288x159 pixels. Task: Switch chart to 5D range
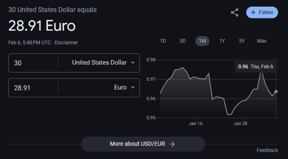tap(182, 41)
